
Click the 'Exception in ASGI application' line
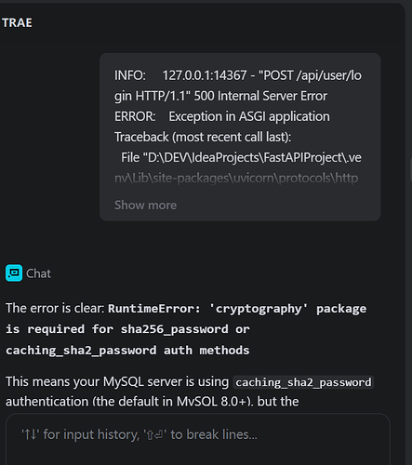click(x=249, y=116)
